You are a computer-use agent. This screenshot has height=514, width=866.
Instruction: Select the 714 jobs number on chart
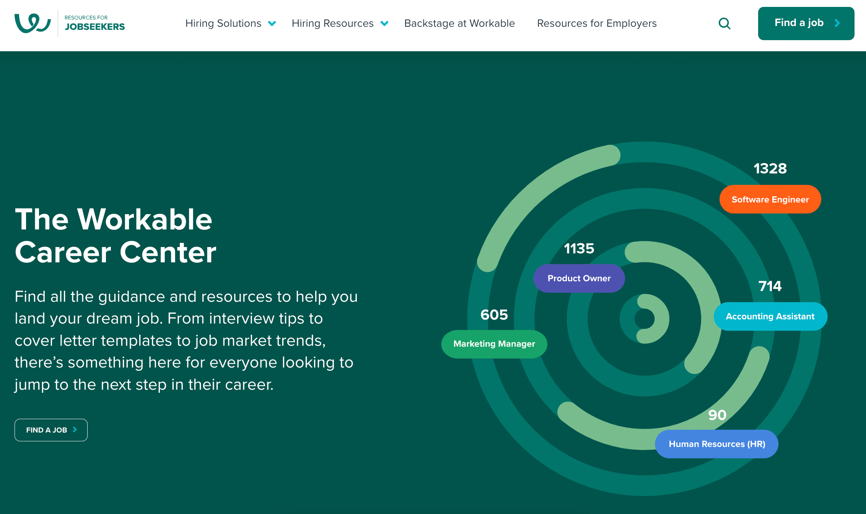(x=769, y=286)
